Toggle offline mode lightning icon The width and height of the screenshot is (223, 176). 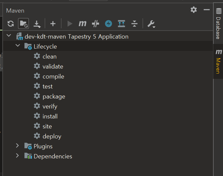tap(109, 24)
